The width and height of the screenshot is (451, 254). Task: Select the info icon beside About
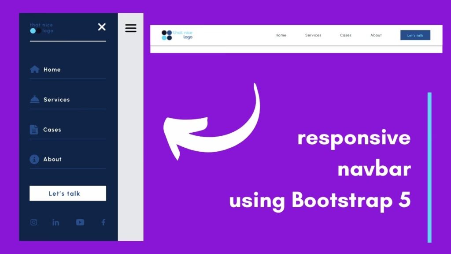(34, 159)
